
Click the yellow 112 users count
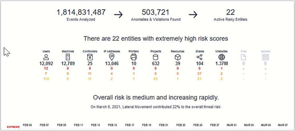(46, 79)
